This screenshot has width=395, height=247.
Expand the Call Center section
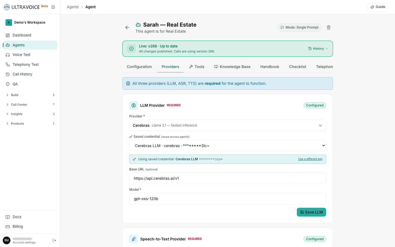coord(30,105)
